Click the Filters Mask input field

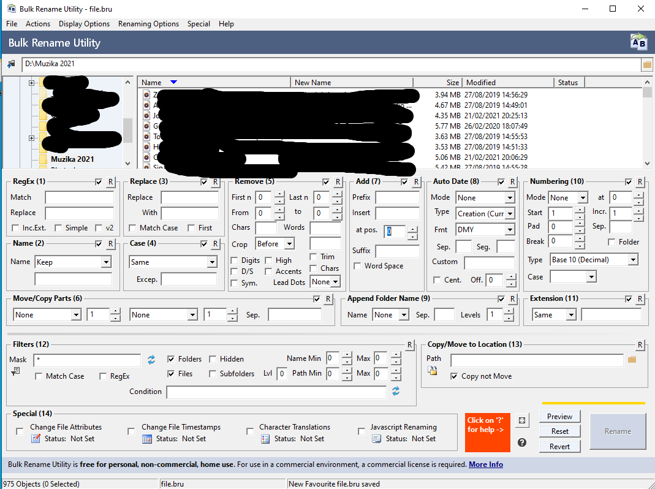[x=88, y=360]
